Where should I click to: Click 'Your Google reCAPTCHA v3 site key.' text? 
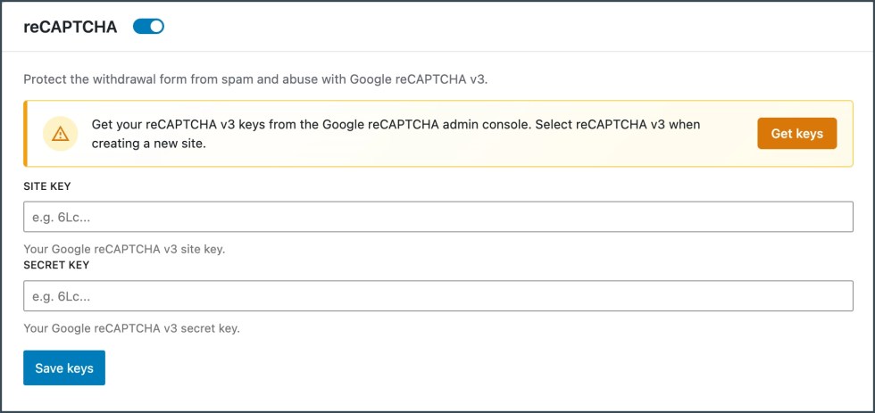[x=124, y=249]
